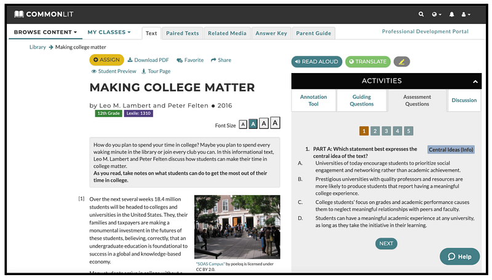
Task: Toggle the yellow highlighter tool
Action: point(402,61)
